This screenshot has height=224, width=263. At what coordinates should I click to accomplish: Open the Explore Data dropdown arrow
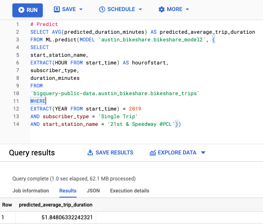coord(203,153)
